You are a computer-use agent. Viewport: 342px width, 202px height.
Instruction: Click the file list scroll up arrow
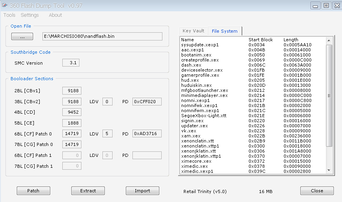point(329,40)
